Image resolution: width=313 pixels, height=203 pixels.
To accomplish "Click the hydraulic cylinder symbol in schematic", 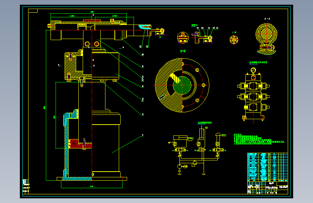I will click(181, 138).
